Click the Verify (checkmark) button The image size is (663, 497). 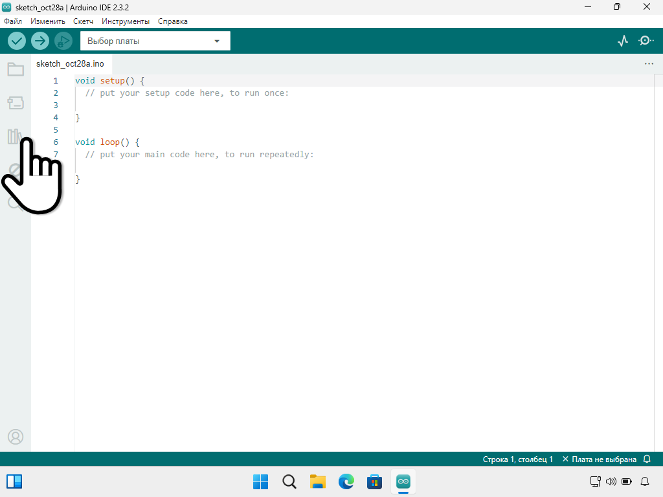pos(17,41)
